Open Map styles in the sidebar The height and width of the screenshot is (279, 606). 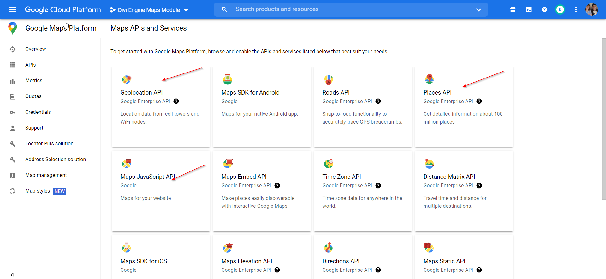pyautogui.click(x=38, y=191)
